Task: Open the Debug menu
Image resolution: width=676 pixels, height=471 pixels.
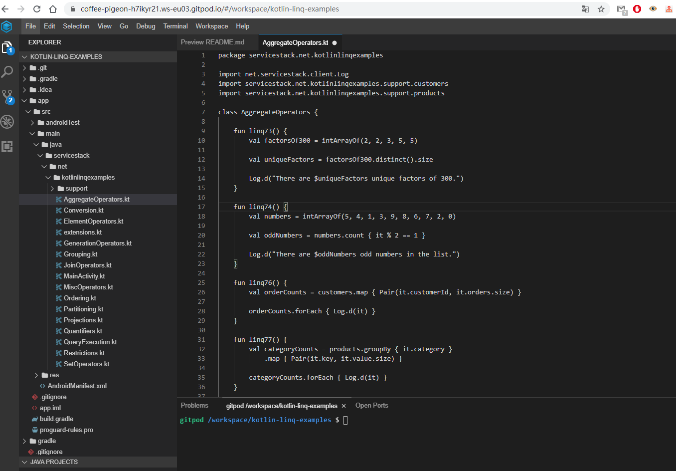Action: 146,26
